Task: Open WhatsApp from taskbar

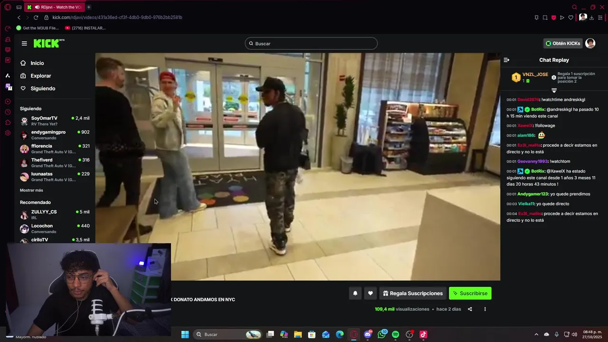Action: coord(382,334)
